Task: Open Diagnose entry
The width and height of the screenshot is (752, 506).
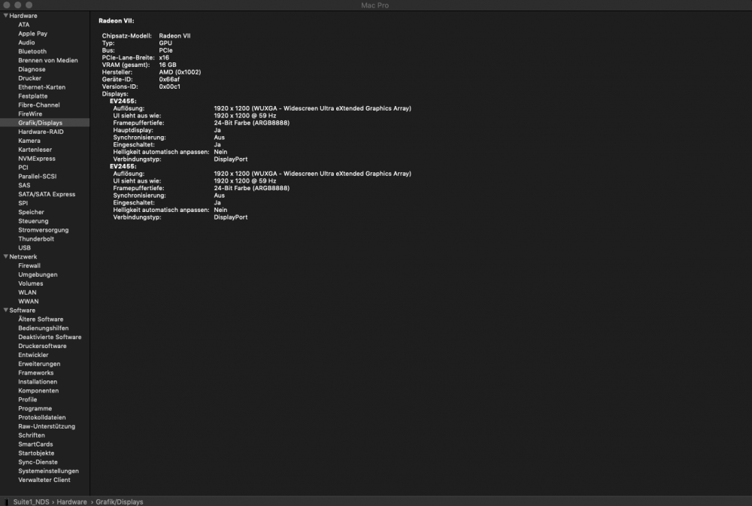Action: point(32,69)
